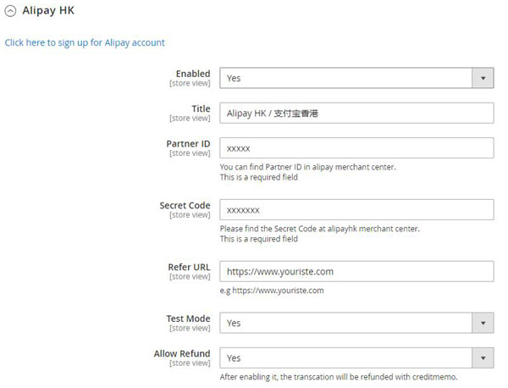Click into the Partner ID field
This screenshot has height=388, width=508.
click(356, 148)
